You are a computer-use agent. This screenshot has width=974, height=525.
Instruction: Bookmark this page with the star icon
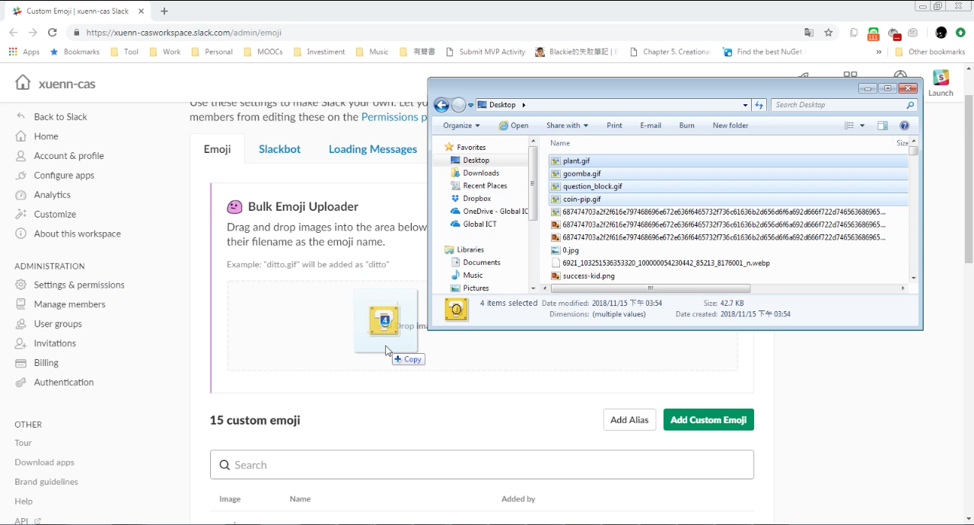pos(829,33)
